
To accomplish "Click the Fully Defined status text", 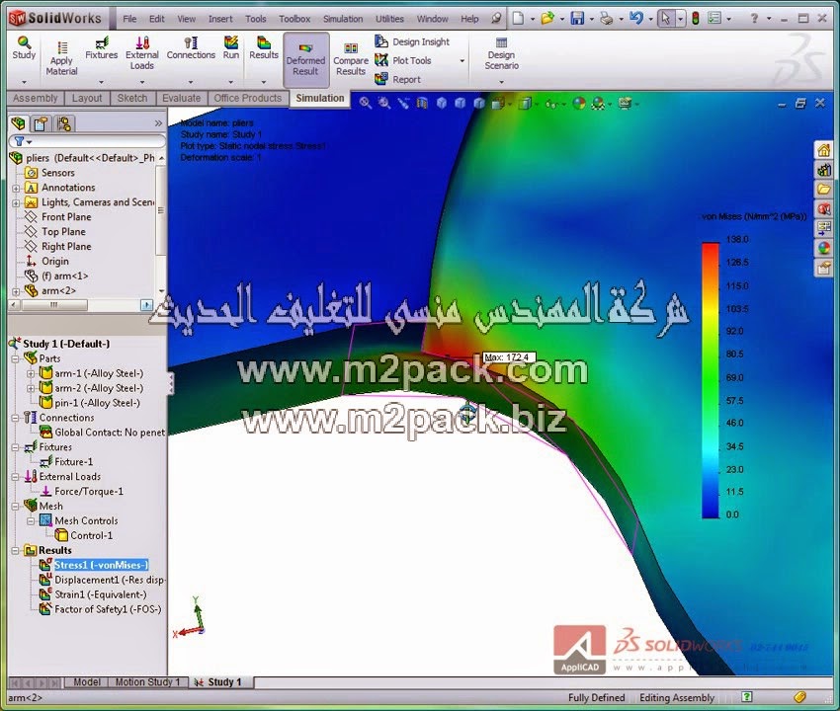I will coord(596,697).
